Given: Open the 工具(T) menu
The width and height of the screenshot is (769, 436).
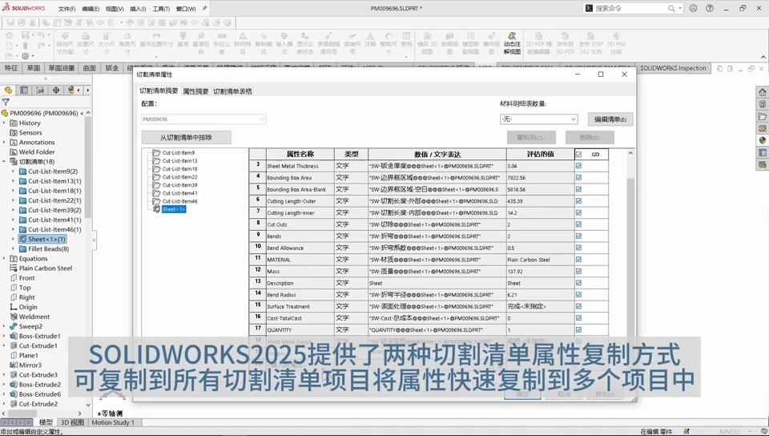Looking at the screenshot, I should point(161,9).
